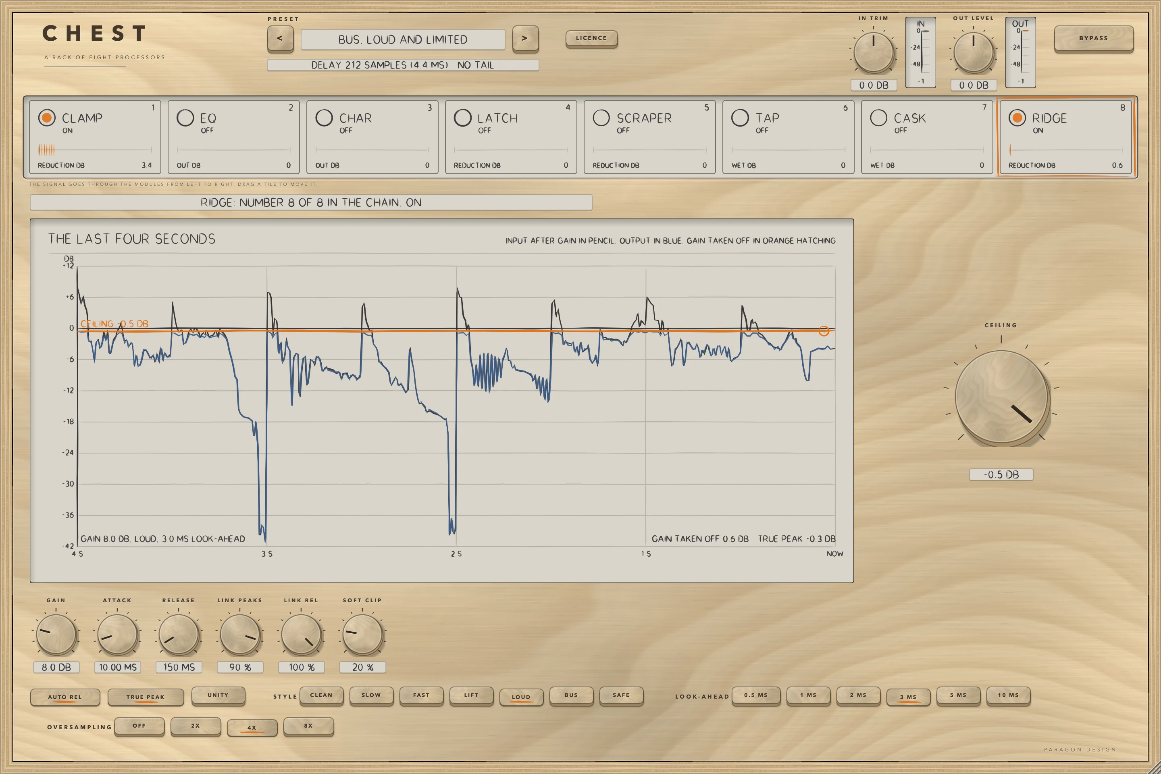Click the RELEASE knob
The height and width of the screenshot is (774, 1161).
pyautogui.click(x=179, y=634)
